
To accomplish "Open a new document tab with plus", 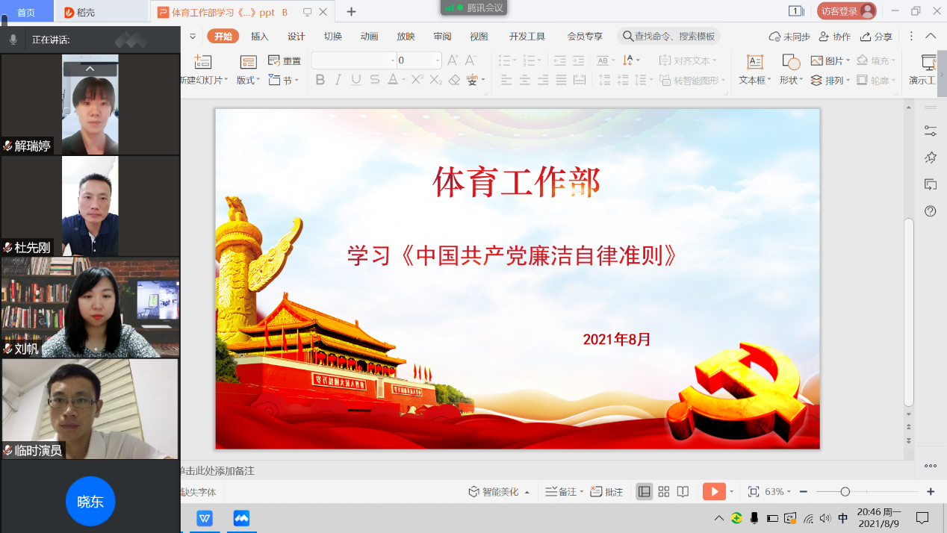I will (x=351, y=12).
